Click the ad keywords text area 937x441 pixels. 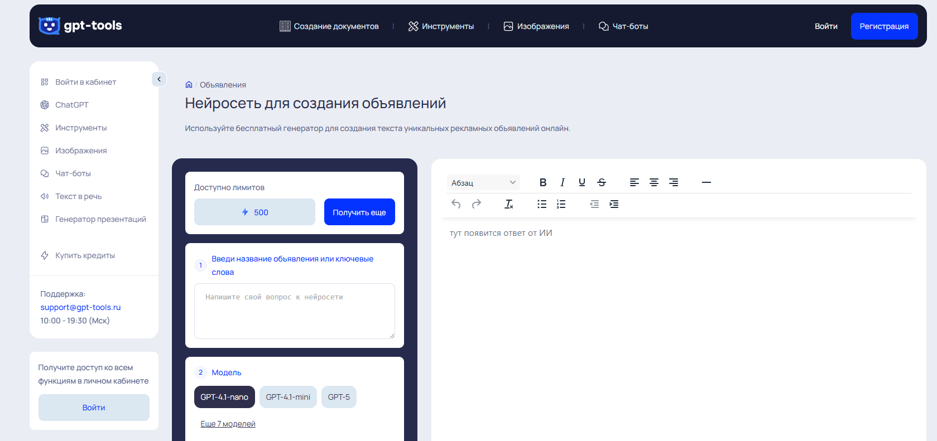pyautogui.click(x=294, y=311)
